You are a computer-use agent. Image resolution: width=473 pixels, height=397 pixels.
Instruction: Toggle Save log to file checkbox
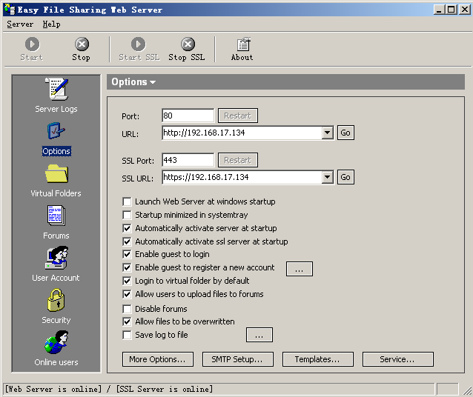coord(127,335)
